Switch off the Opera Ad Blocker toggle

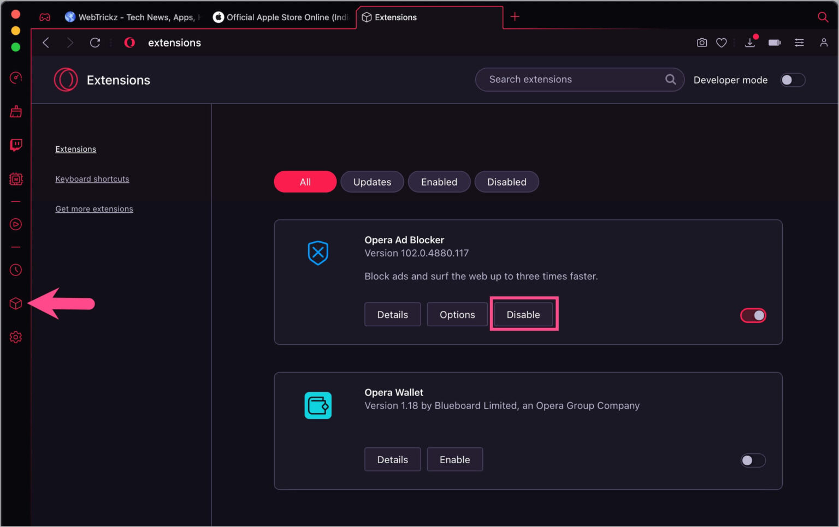pyautogui.click(x=753, y=315)
